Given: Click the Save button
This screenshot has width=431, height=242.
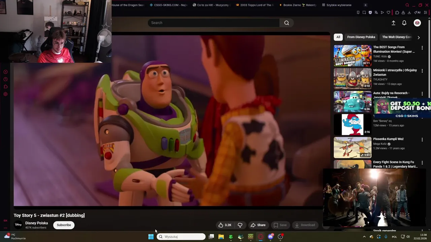Looking at the screenshot, I should click(x=280, y=225).
